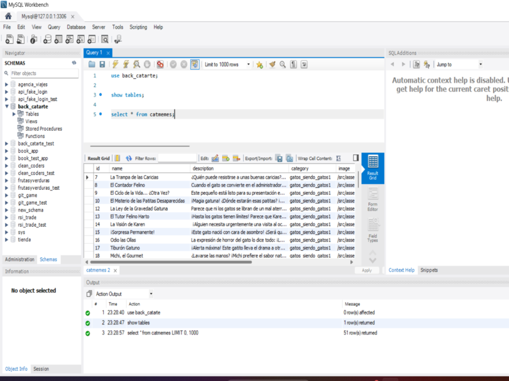Click the Rollback transaction icon
Screen dimensions: 509x381
184,65
